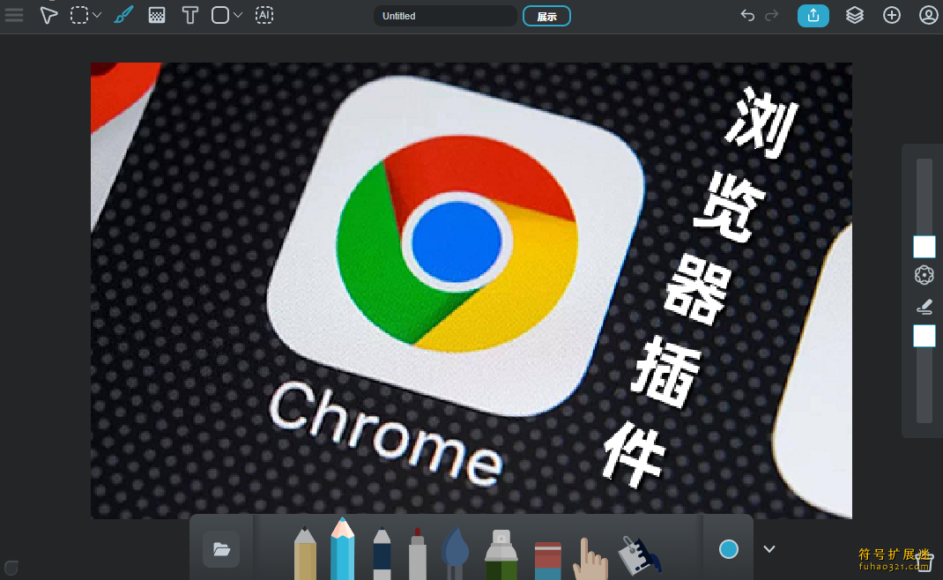Select the rounded rectangle shape tool
This screenshot has height=580, width=943.
click(220, 15)
